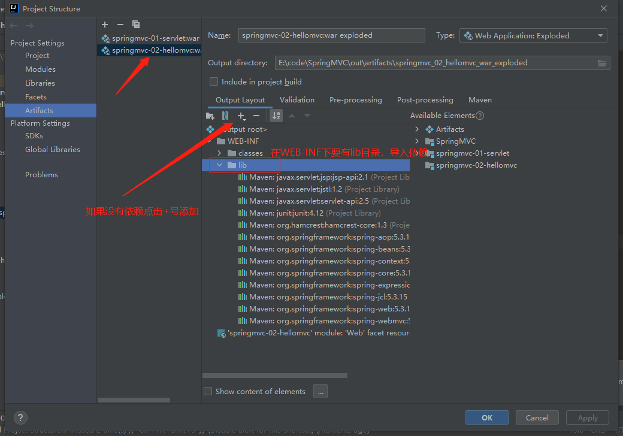623x436 pixels.
Task: Move selected element up
Action: (x=292, y=116)
